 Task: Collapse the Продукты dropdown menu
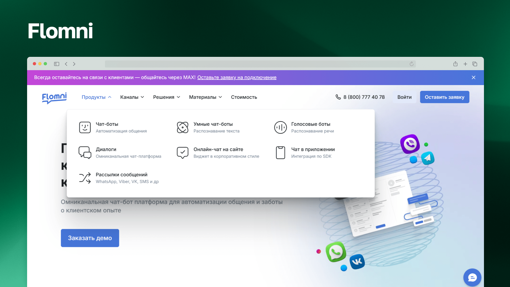coord(96,97)
